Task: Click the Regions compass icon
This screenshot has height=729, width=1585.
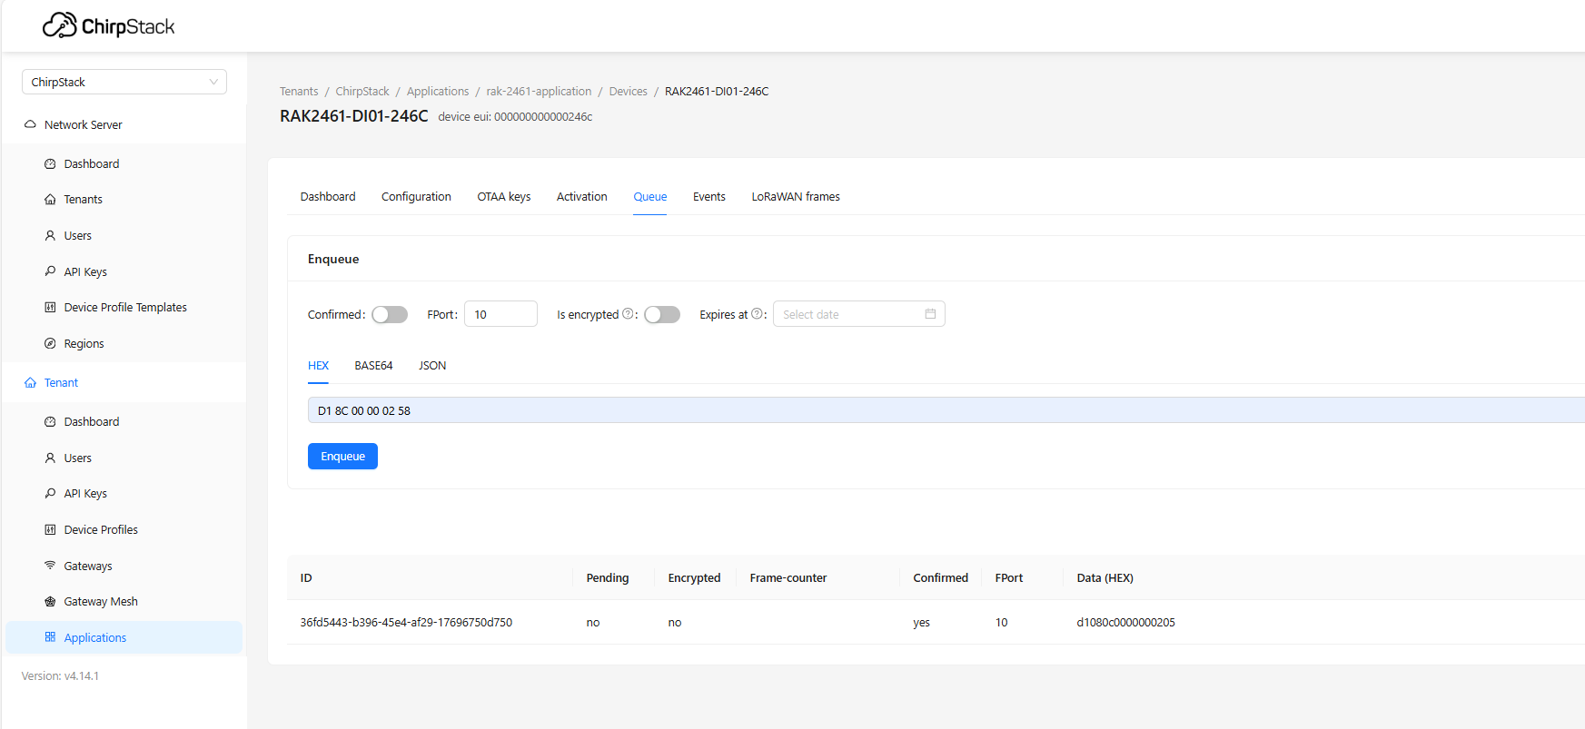Action: click(x=50, y=343)
